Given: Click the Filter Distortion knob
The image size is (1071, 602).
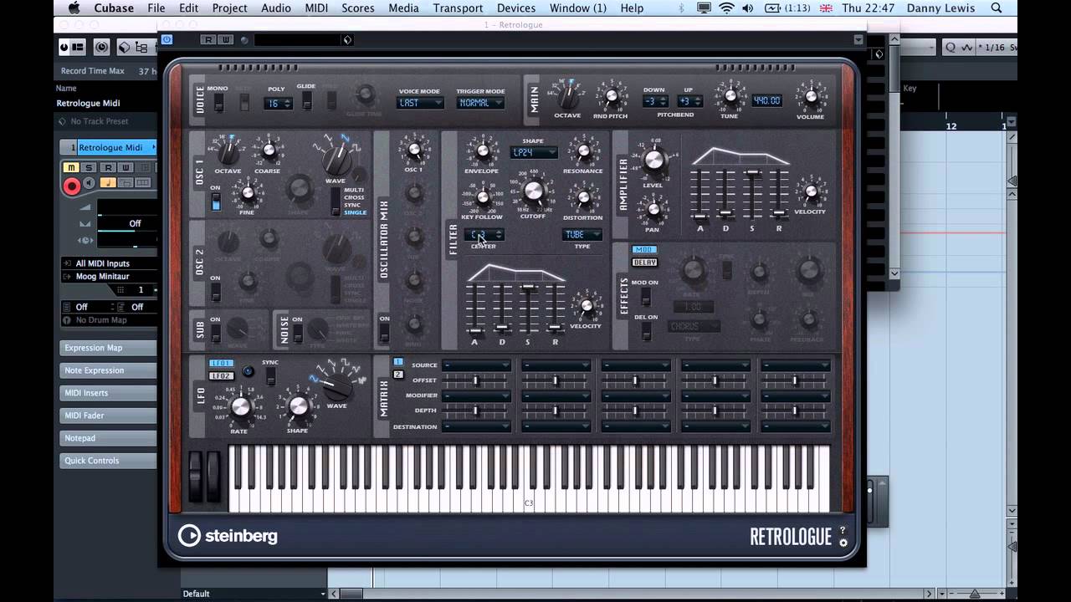Looking at the screenshot, I should coord(583,198).
